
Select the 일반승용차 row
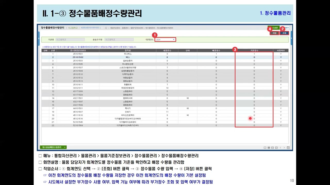click(165, 61)
